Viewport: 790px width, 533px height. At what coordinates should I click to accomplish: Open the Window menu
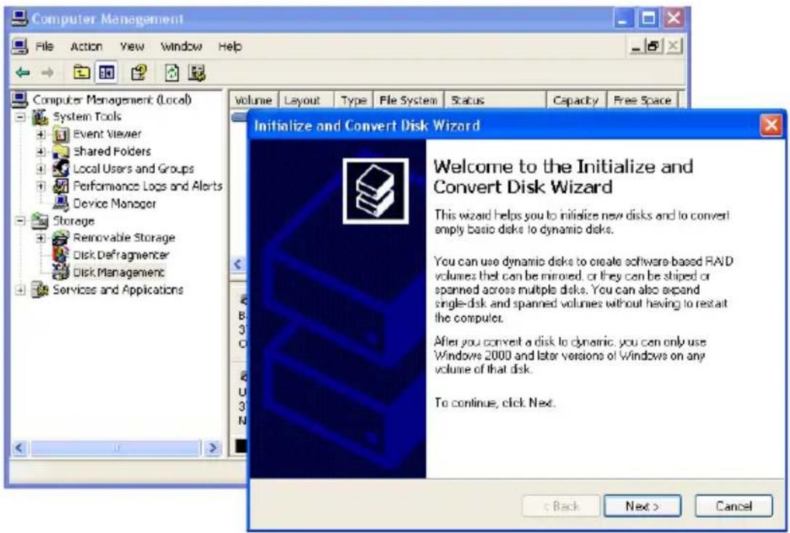[x=182, y=46]
